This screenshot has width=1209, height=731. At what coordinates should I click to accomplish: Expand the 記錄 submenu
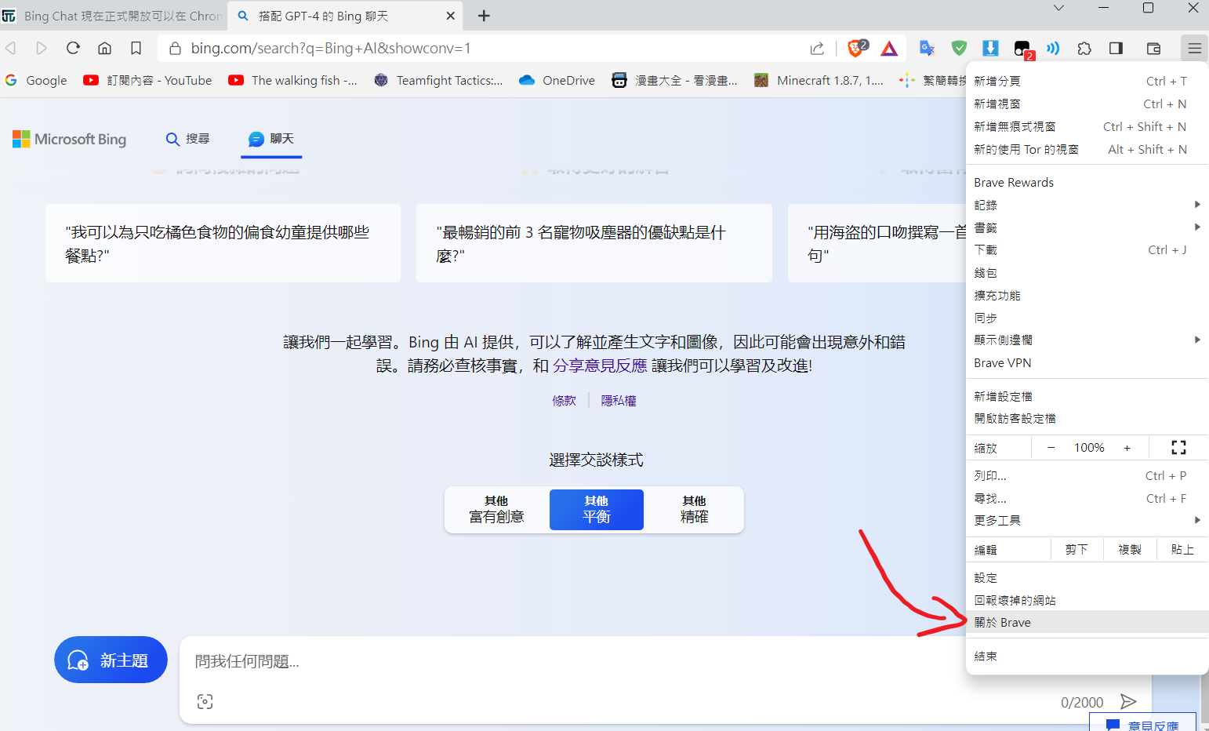(1087, 205)
